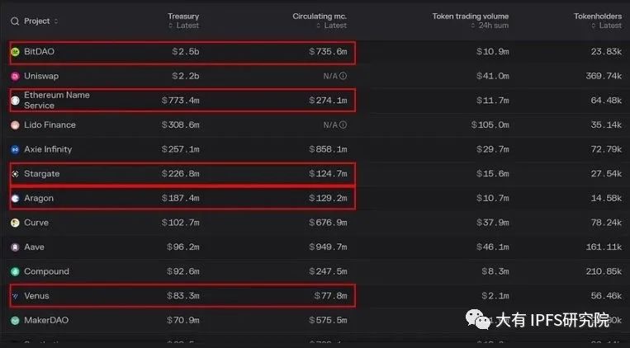
Task: Sort the Treasury column by Latest
Action: click(184, 26)
